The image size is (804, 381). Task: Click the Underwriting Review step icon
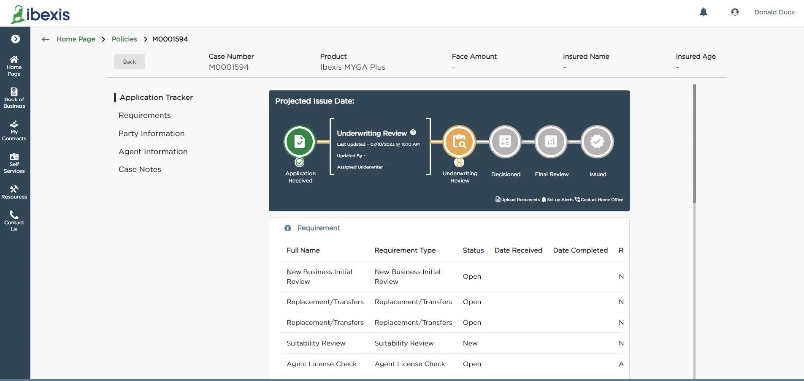pos(459,142)
